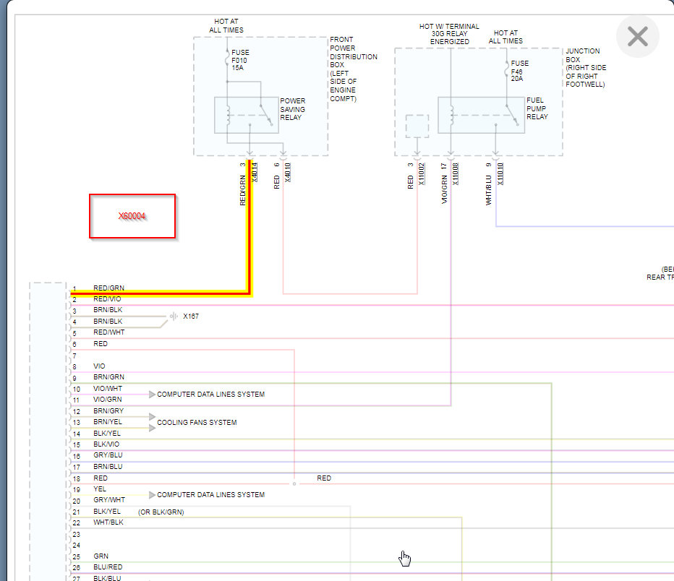
Task: Click pin 20 GRY/WHT wire label
Action: [x=109, y=499]
